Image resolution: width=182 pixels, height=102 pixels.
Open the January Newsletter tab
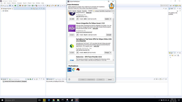coord(102,11)
